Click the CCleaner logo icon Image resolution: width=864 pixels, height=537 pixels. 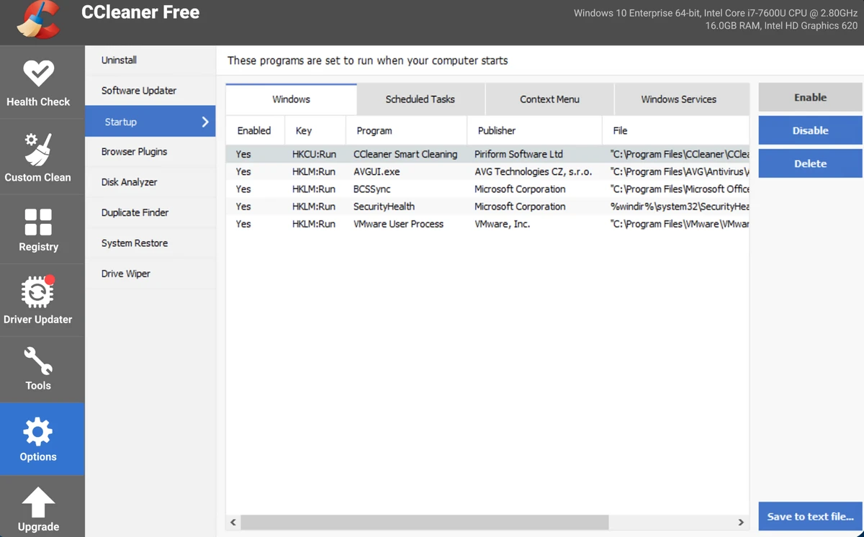(40, 20)
